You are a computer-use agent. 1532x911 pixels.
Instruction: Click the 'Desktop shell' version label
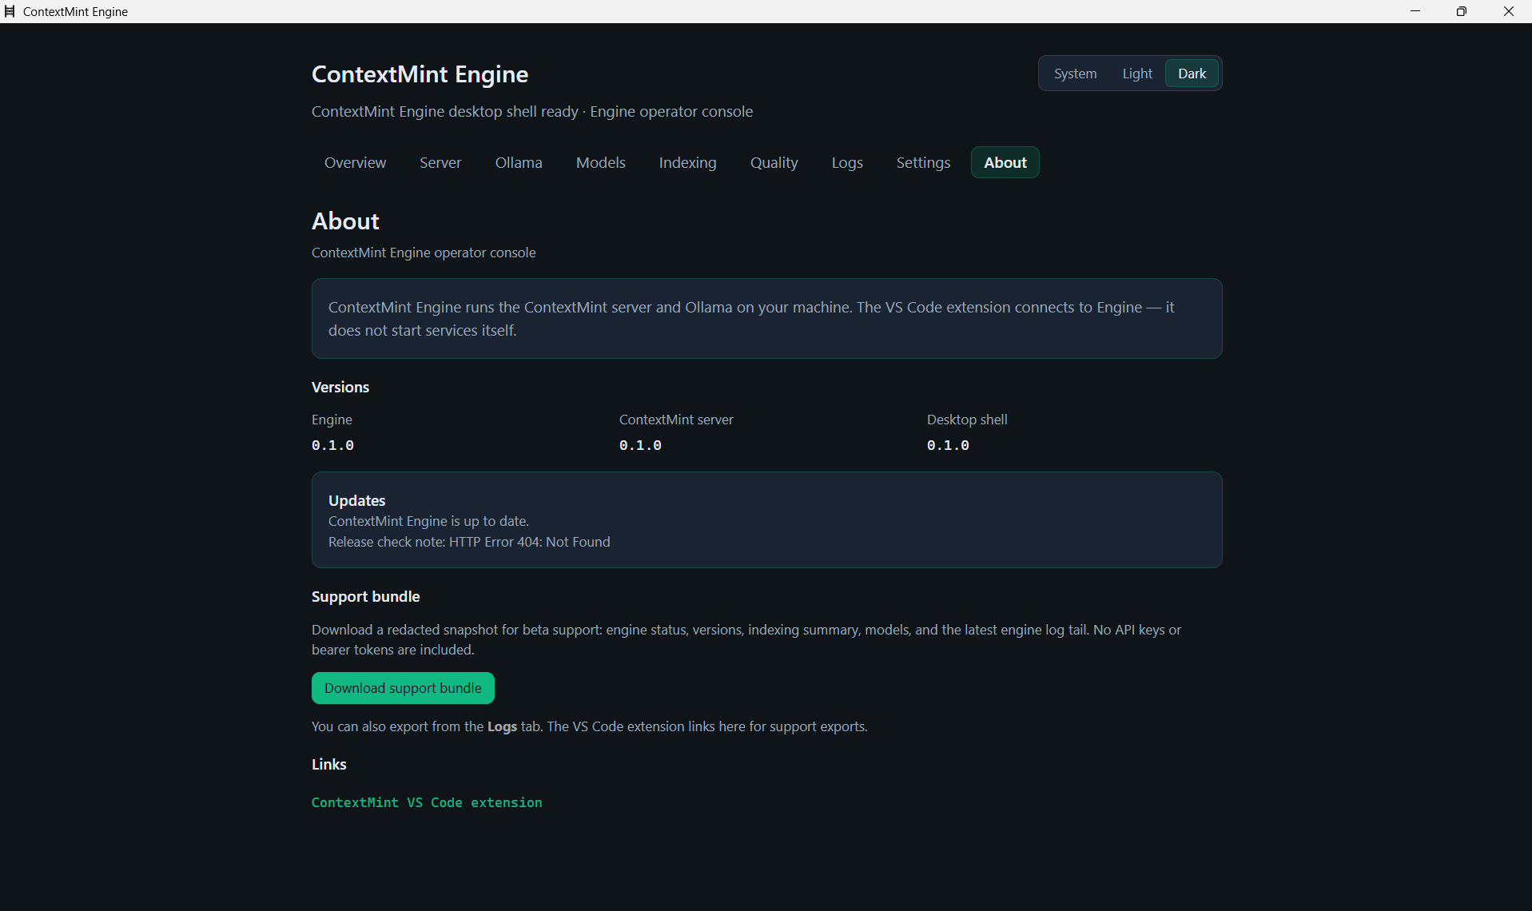tap(967, 420)
